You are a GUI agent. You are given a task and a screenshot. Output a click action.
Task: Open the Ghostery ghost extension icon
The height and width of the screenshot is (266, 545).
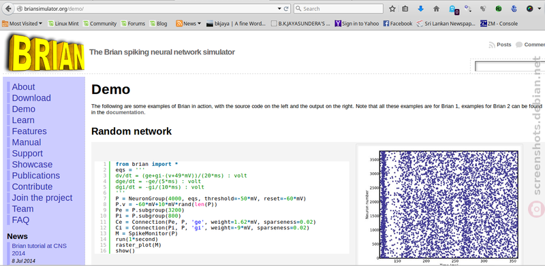click(453, 10)
